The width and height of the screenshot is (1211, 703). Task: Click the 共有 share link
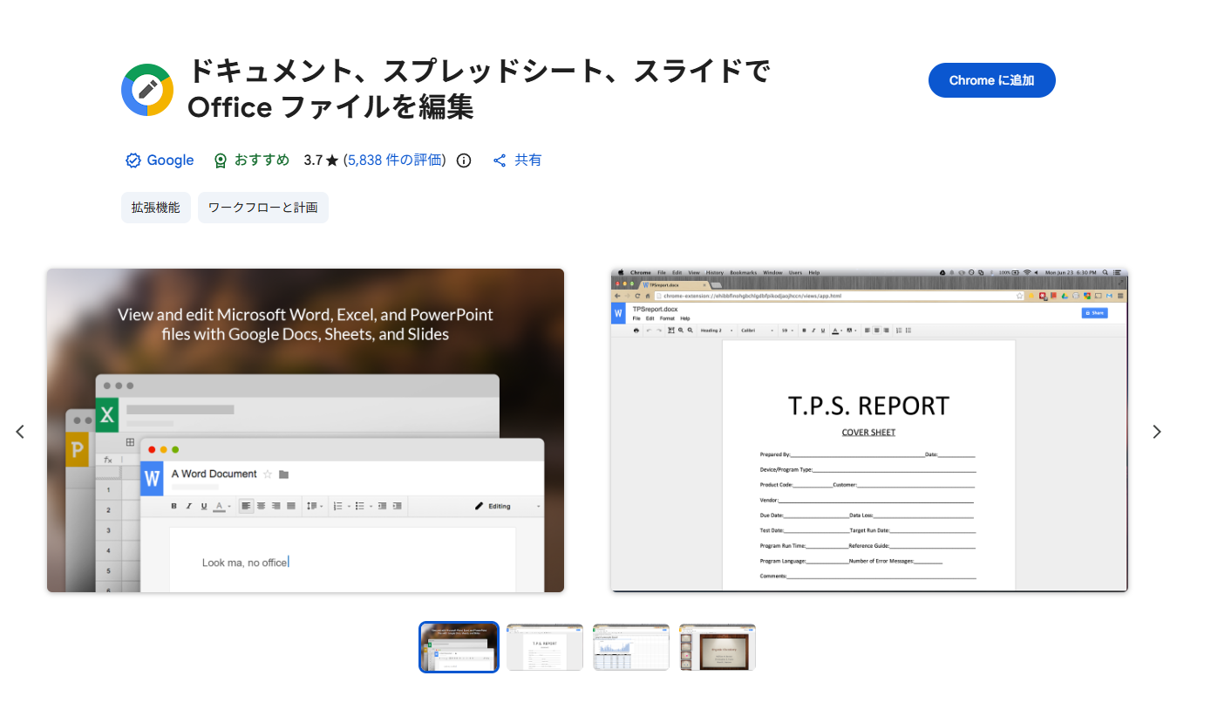point(517,160)
